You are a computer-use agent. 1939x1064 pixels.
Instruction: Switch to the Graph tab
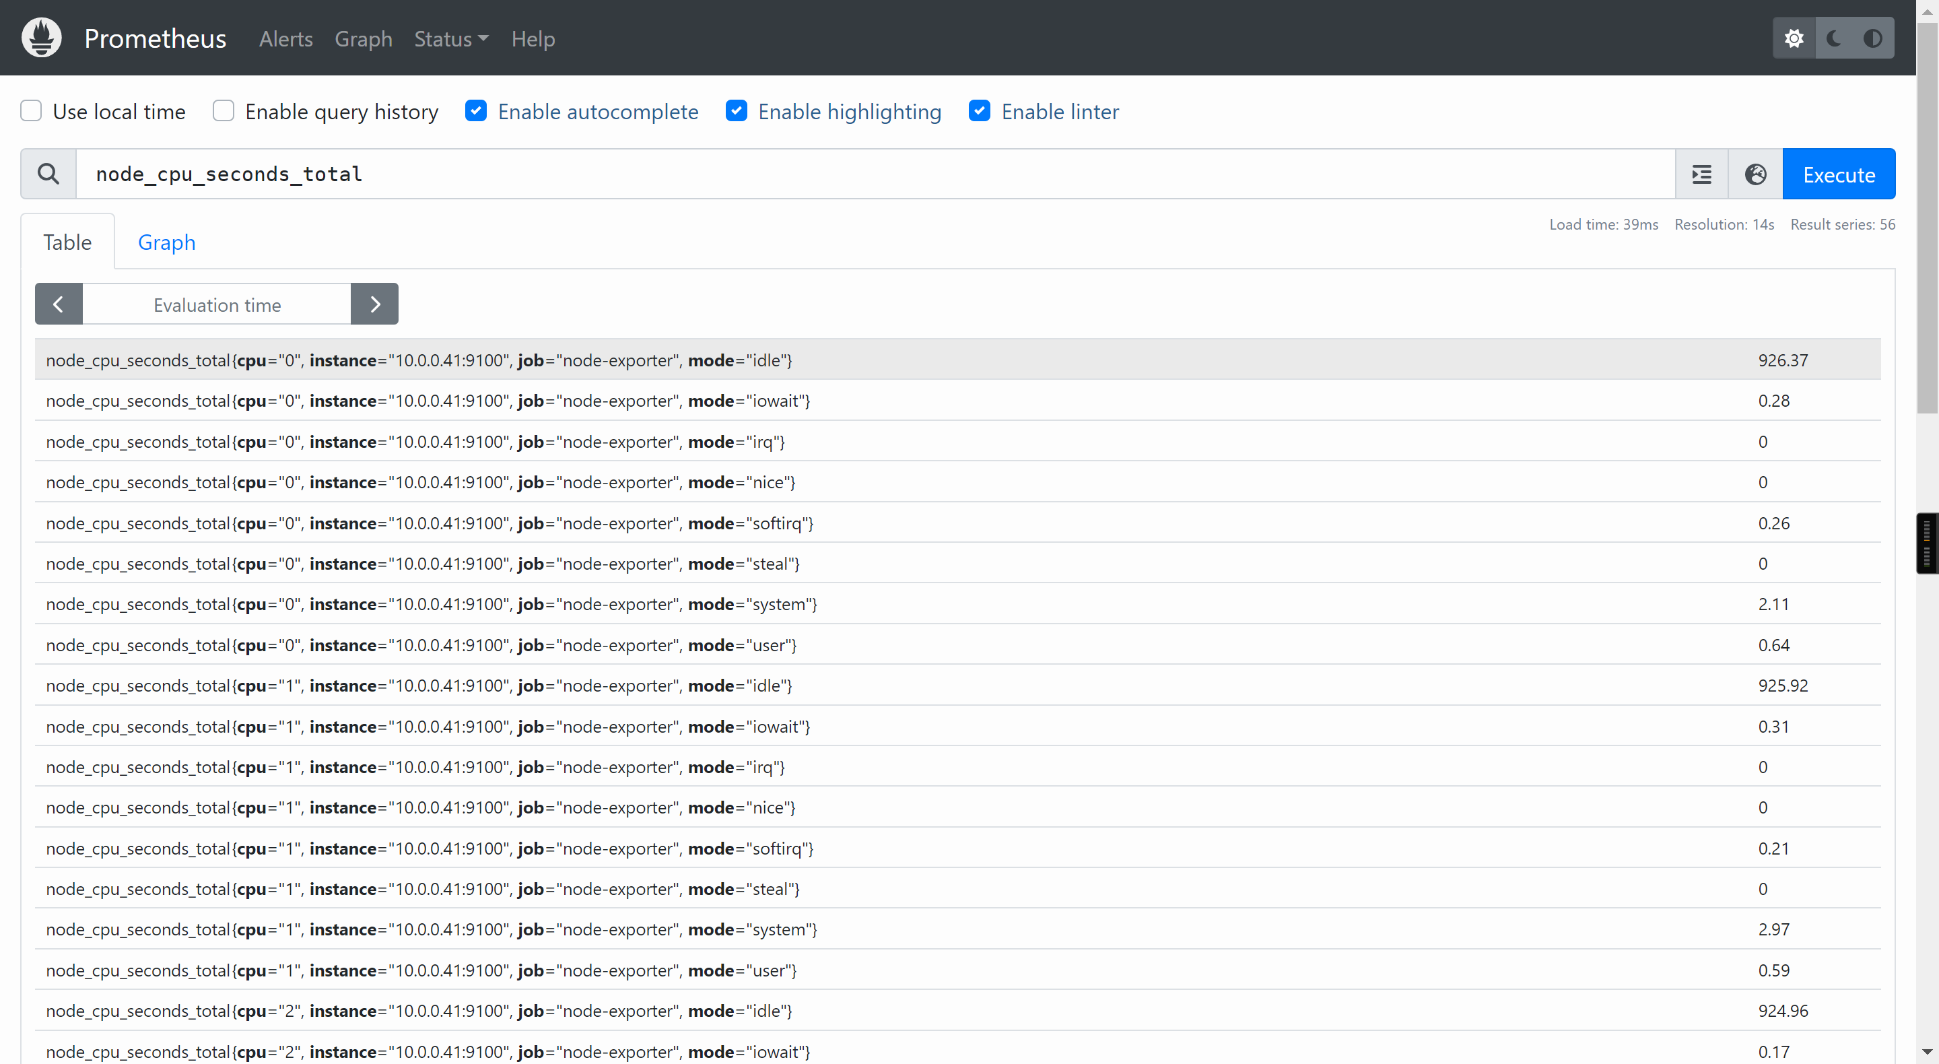166,242
